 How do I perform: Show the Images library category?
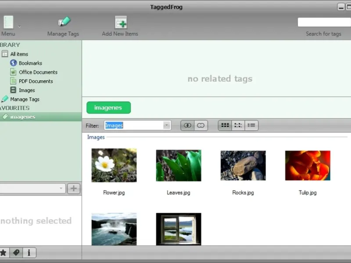point(27,90)
